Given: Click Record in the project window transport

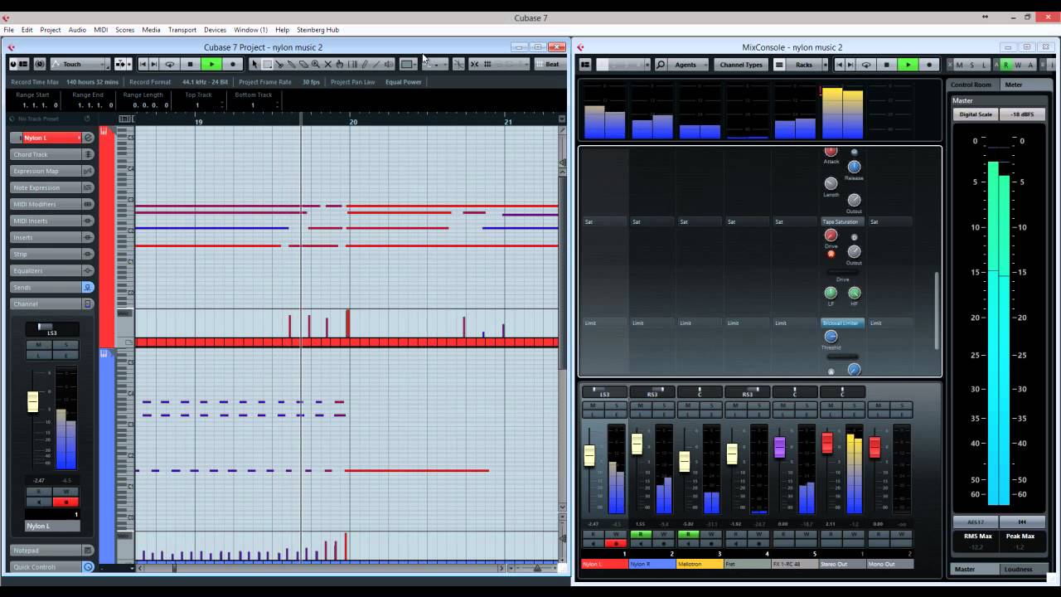Looking at the screenshot, I should point(233,64).
